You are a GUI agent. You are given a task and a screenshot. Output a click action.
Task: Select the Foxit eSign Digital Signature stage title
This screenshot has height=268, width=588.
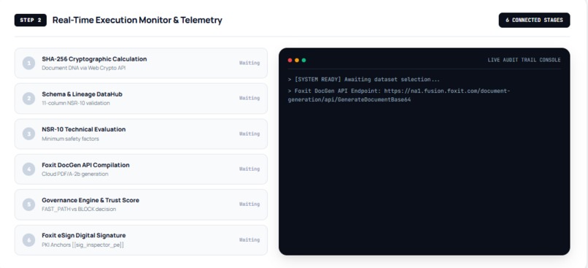84,235
